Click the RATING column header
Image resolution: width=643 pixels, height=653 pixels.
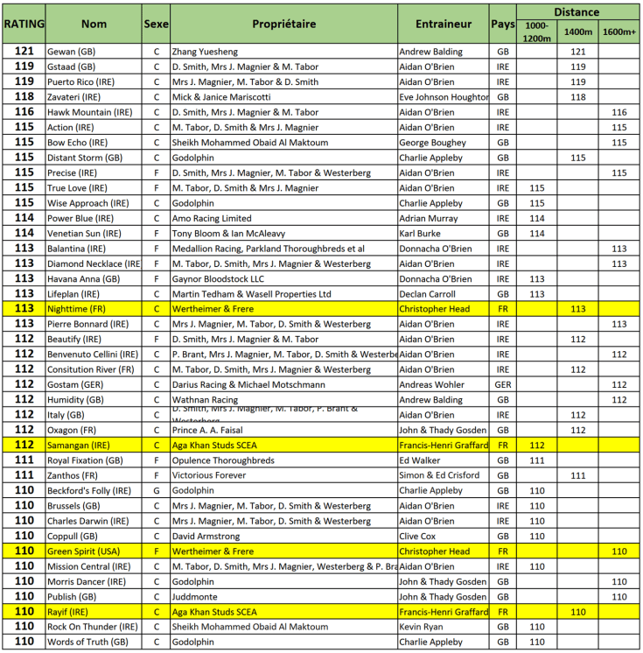point(24,25)
